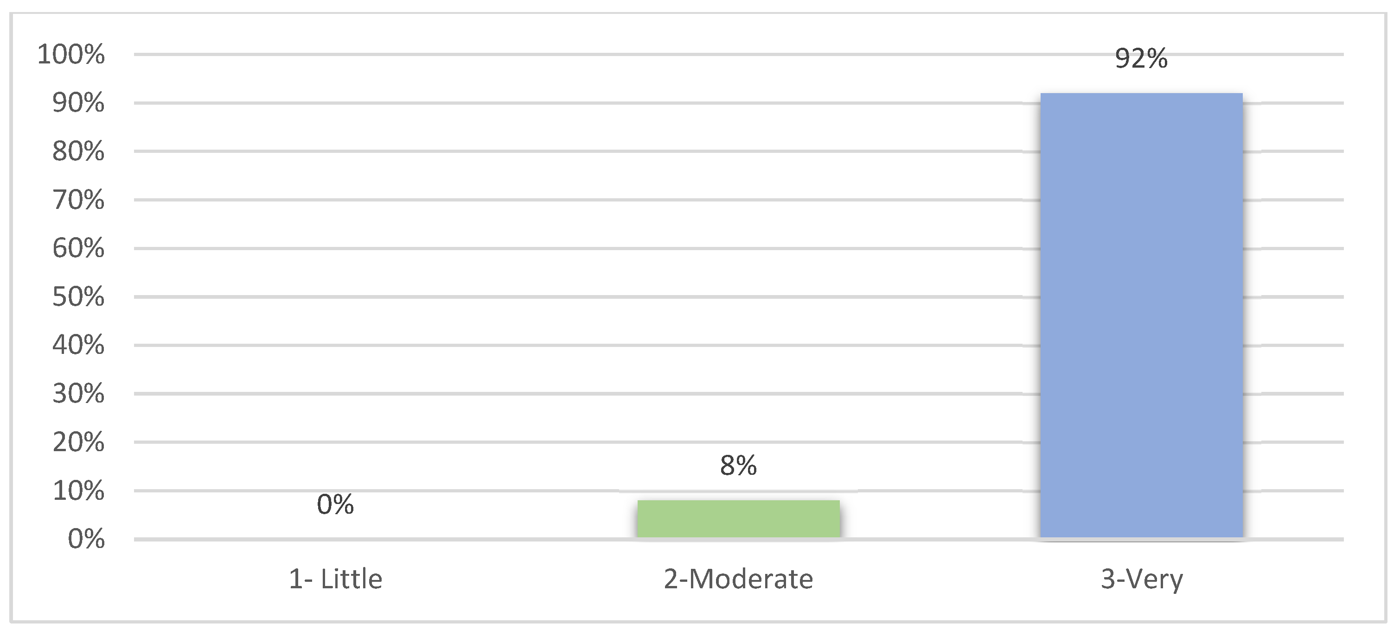Image resolution: width=1400 pixels, height=636 pixels.
Task: Click the 40% axis label
Action: click(78, 345)
